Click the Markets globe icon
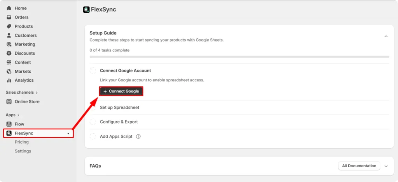 coord(9,71)
